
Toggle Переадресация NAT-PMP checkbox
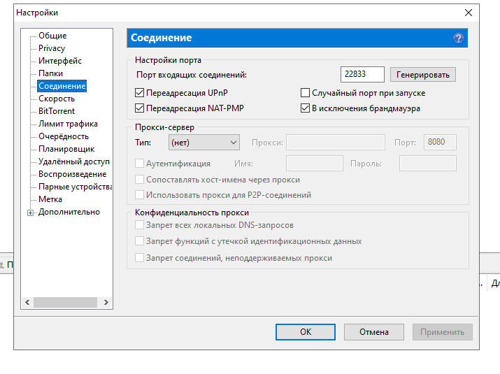point(139,108)
